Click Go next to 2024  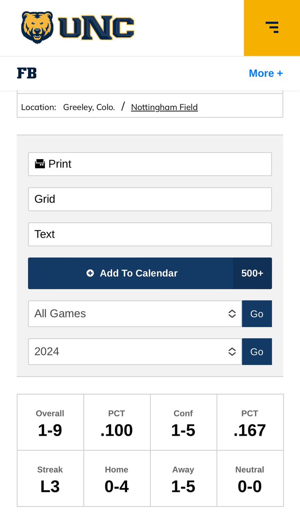coord(257,352)
